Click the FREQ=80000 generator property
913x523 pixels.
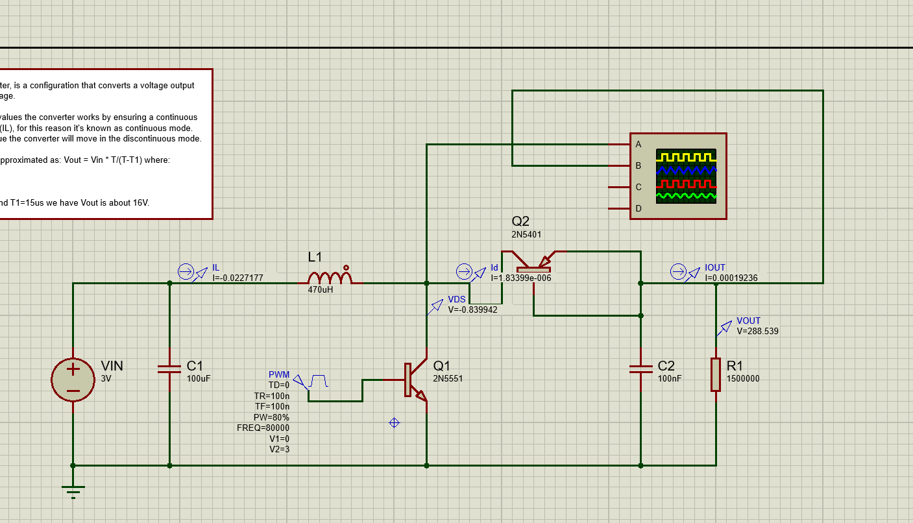[x=263, y=428]
